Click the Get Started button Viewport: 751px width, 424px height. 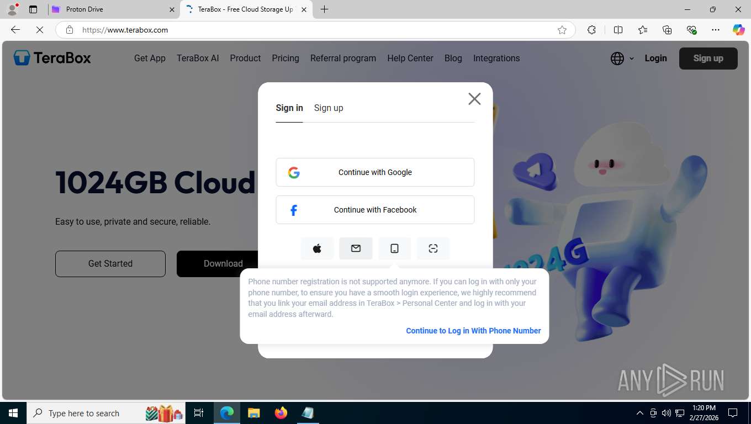point(110,263)
